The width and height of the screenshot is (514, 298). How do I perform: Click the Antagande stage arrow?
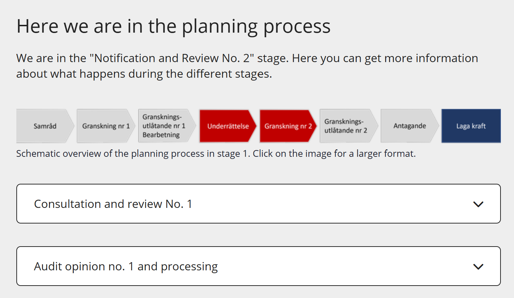pyautogui.click(x=410, y=126)
